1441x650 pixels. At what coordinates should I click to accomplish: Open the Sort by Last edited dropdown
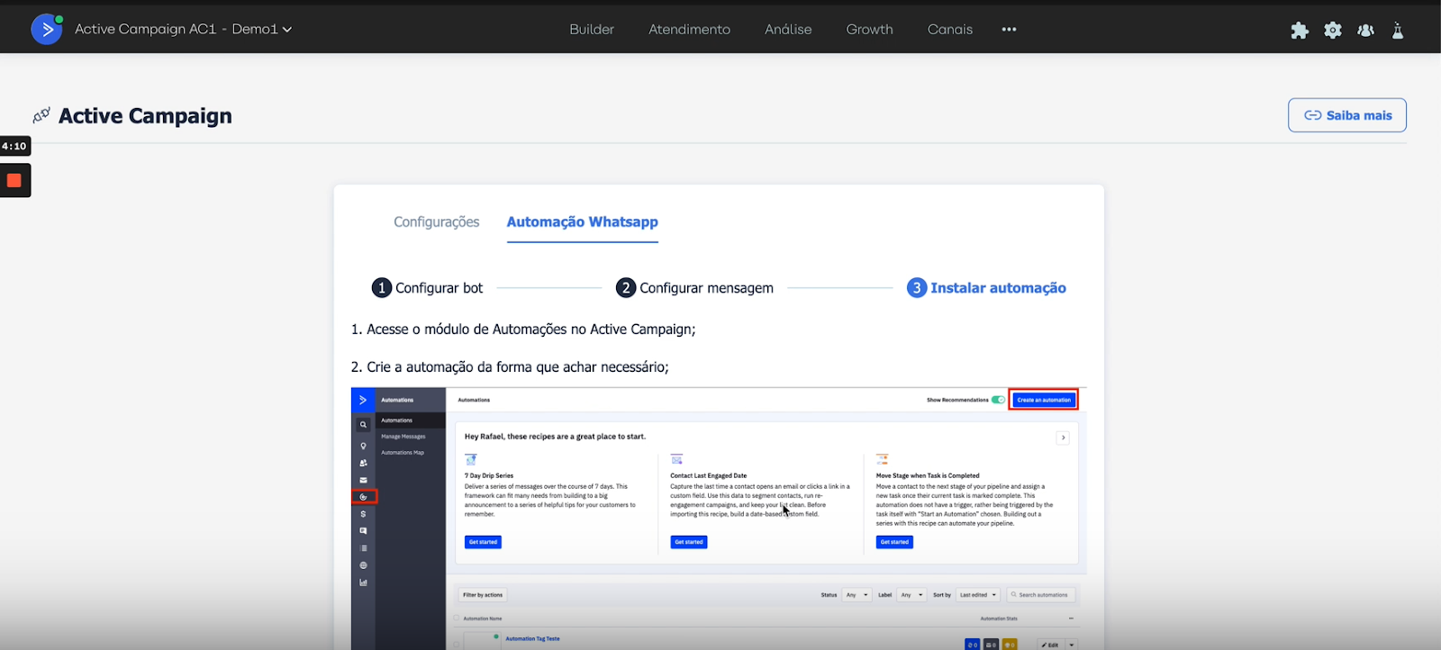pyautogui.click(x=977, y=595)
